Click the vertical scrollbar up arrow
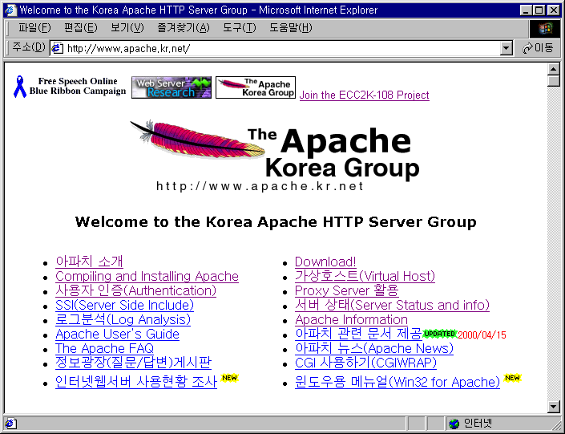Image resolution: width=565 pixels, height=434 pixels. click(554, 69)
